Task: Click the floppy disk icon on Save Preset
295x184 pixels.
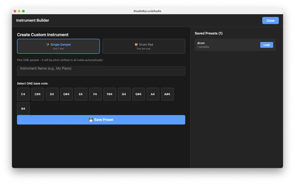Action: point(91,120)
